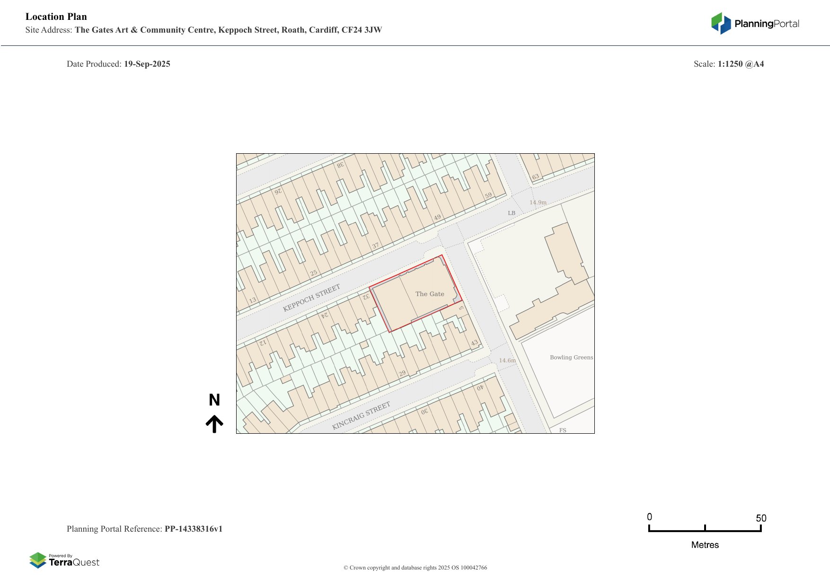
Task: Click the Keppoch Street road label
Action: tap(311, 298)
